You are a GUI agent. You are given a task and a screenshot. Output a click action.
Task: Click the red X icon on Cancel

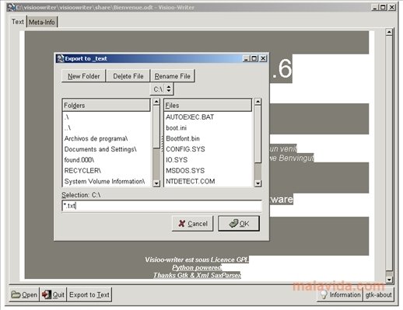[182, 224]
